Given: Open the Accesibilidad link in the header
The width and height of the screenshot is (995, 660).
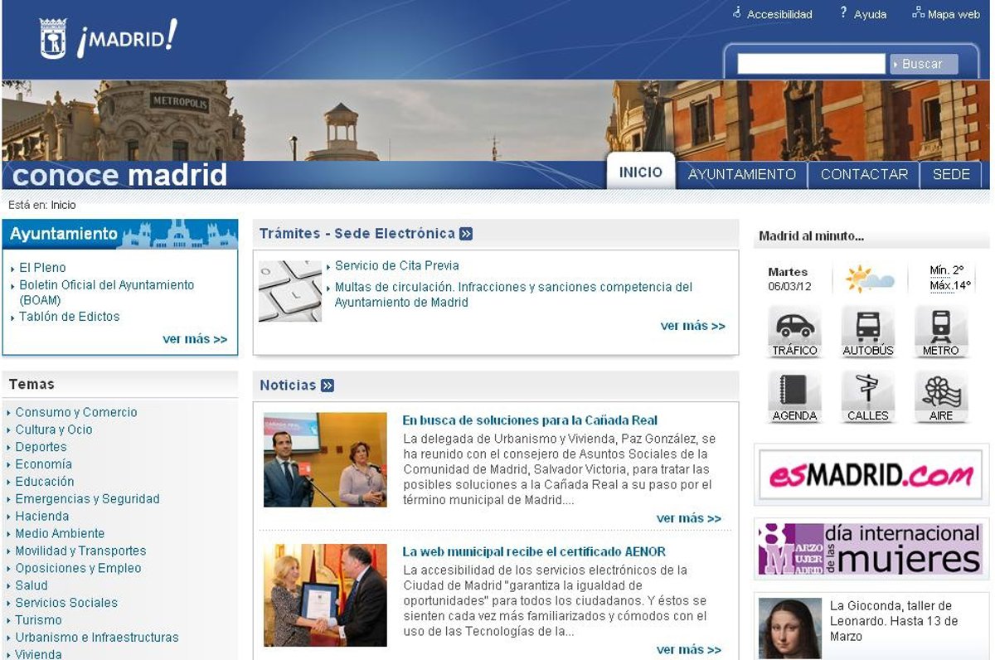Looking at the screenshot, I should pyautogui.click(x=779, y=14).
